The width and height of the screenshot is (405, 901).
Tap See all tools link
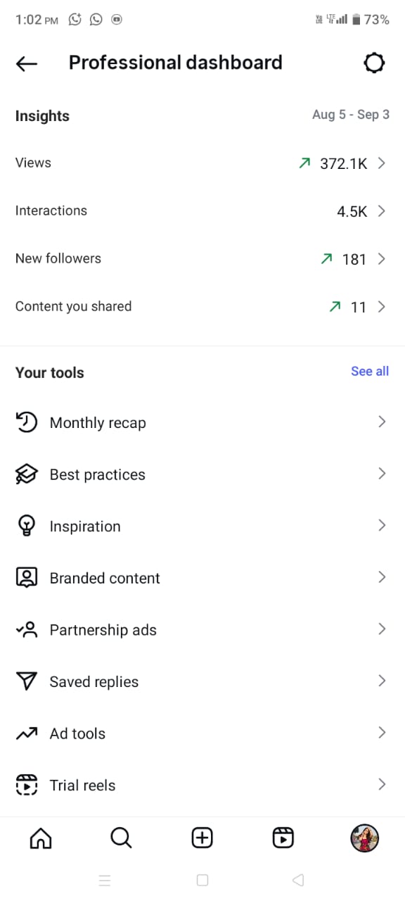[x=370, y=371]
